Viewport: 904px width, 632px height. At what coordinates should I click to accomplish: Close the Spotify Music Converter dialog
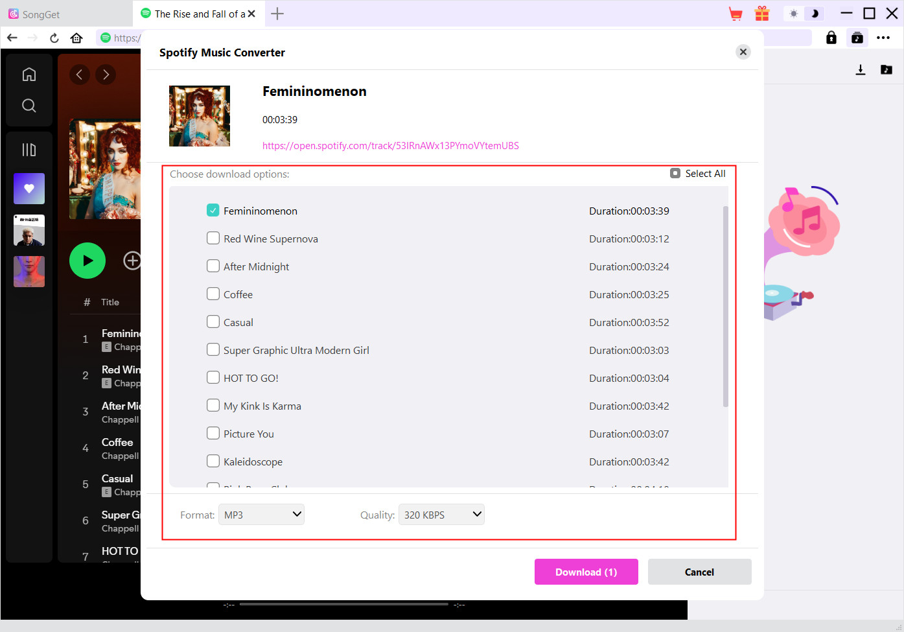coord(743,52)
